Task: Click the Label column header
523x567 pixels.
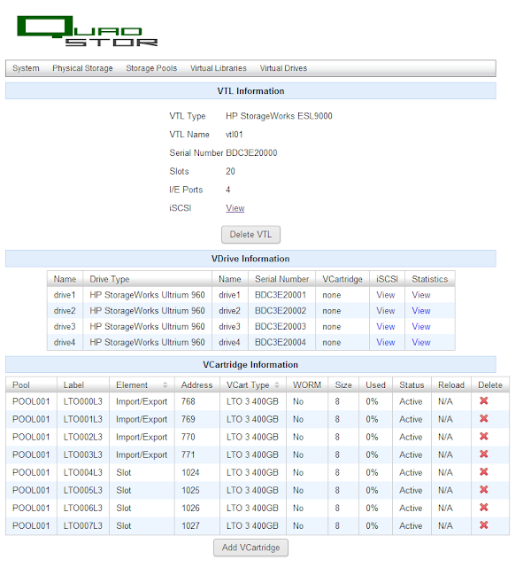Action: [83, 385]
